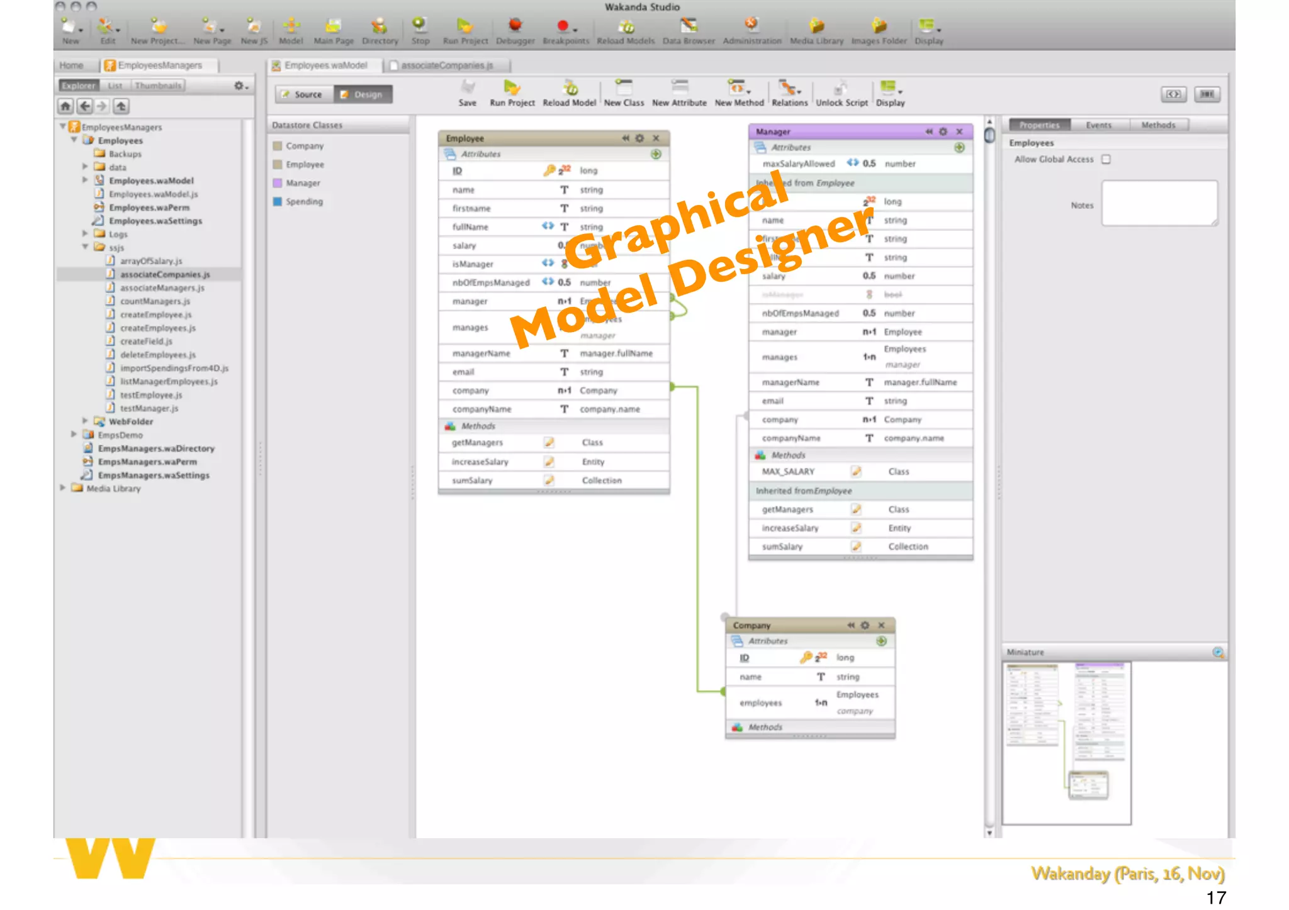This screenshot has width=1289, height=910.
Task: Toggle the Allow Global Access checkbox
Action: pyautogui.click(x=1106, y=160)
